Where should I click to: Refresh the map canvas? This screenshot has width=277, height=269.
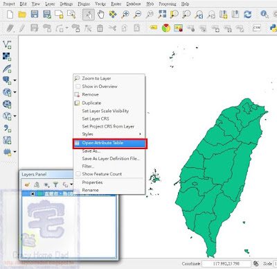(248, 15)
